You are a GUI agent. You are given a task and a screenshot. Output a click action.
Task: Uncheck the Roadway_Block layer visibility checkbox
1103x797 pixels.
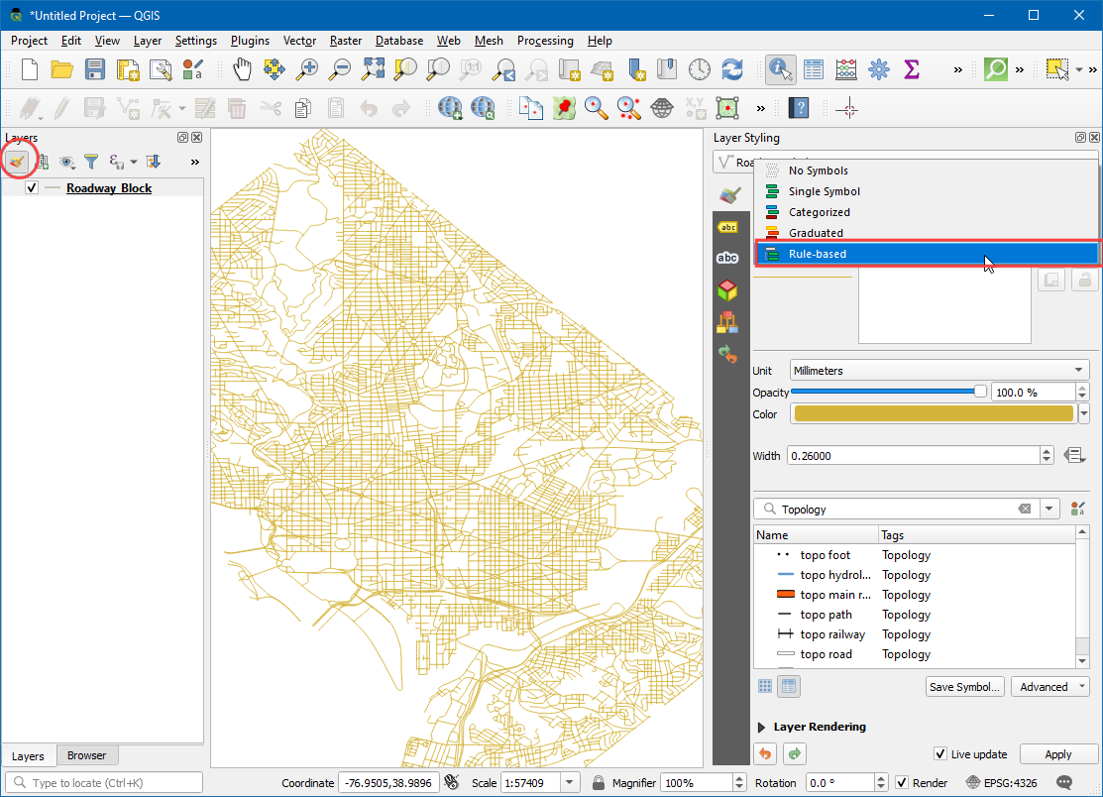[32, 188]
